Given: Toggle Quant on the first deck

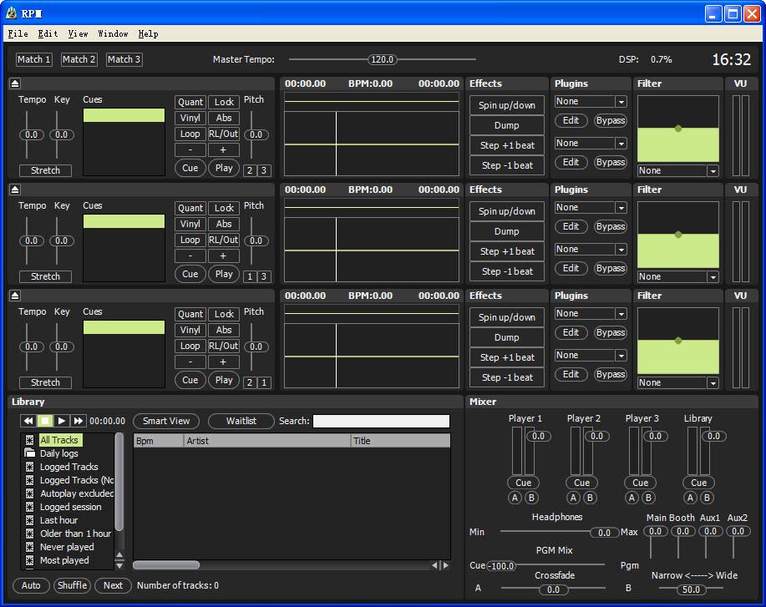Looking at the screenshot, I should [190, 102].
